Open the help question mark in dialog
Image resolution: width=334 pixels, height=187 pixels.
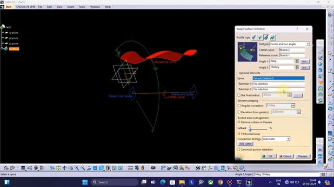(x=297, y=29)
